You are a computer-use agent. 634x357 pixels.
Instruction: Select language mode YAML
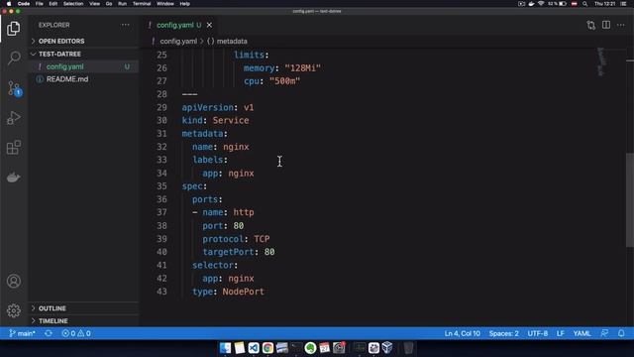(x=581, y=333)
